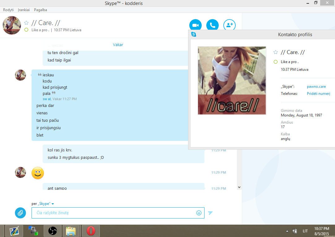Open Care's avatar in the chat header
The height and width of the screenshot is (237, 335).
[12, 25]
